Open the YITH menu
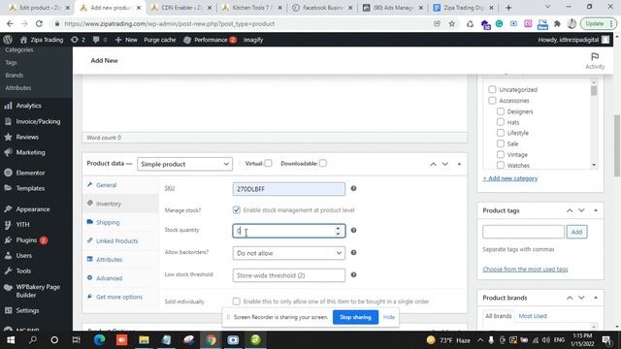This screenshot has width=621, height=349. coord(22,224)
